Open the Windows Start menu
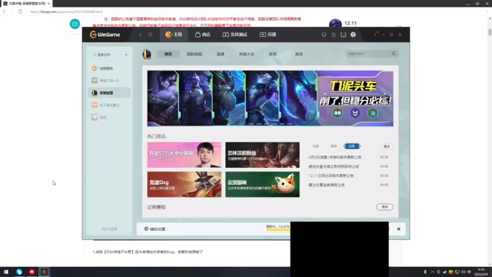The width and height of the screenshot is (492, 277). 6,272
